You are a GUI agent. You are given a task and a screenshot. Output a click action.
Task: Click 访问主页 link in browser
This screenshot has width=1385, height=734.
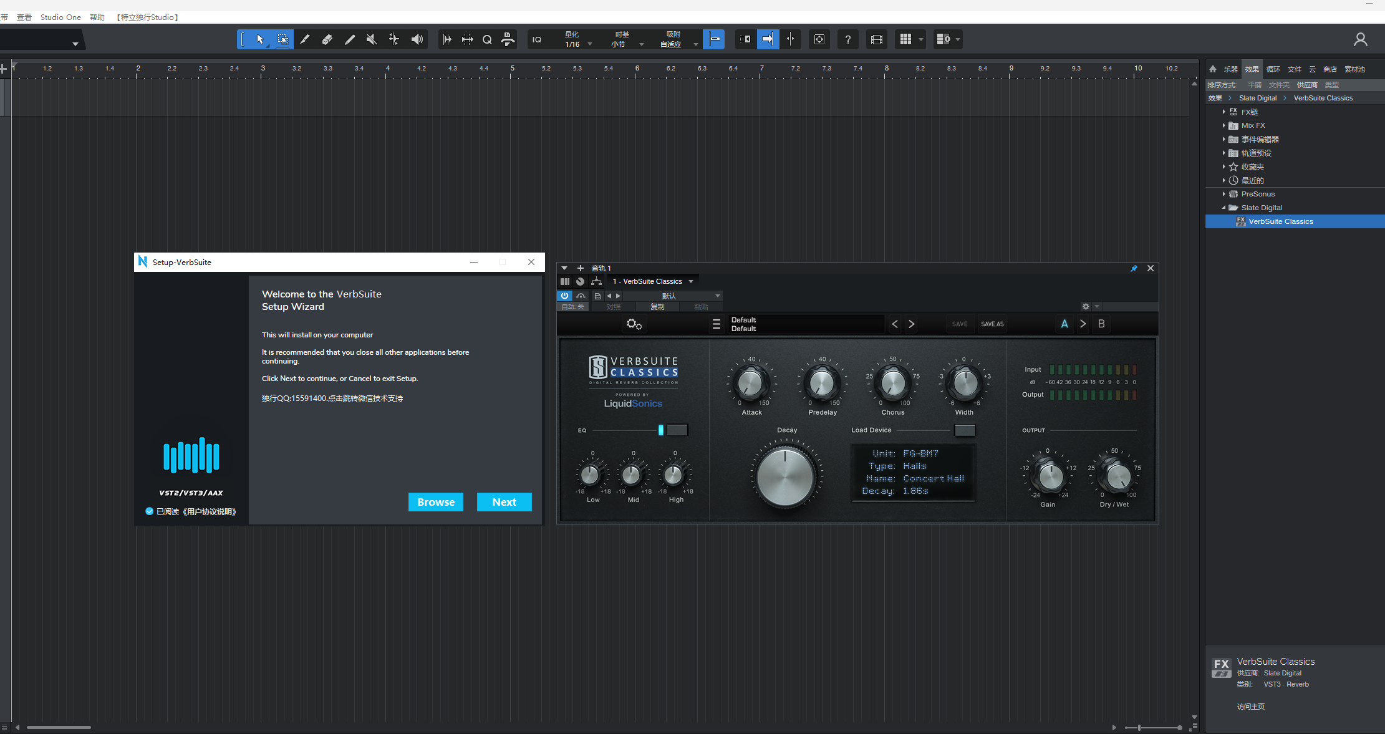(x=1250, y=707)
